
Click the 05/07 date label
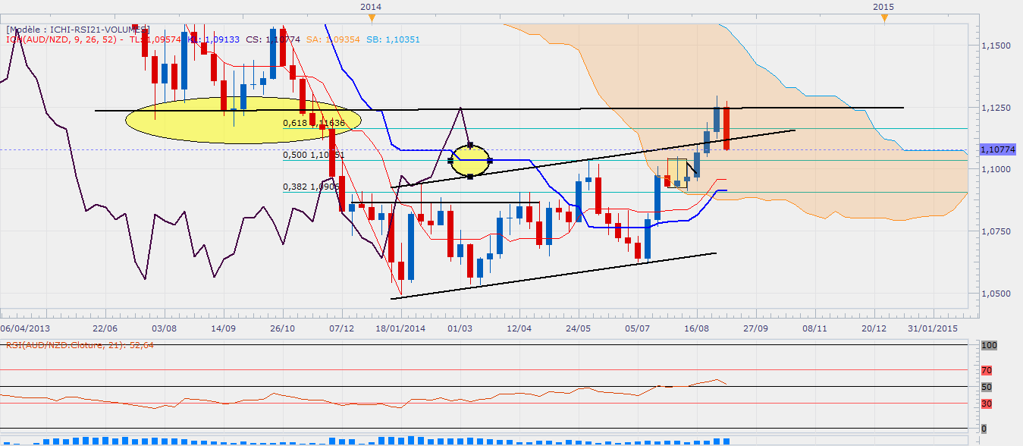point(637,328)
